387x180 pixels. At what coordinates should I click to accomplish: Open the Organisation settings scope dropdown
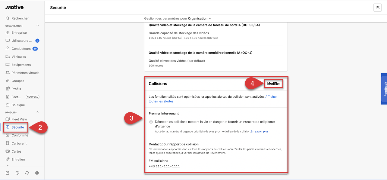[x=200, y=19]
